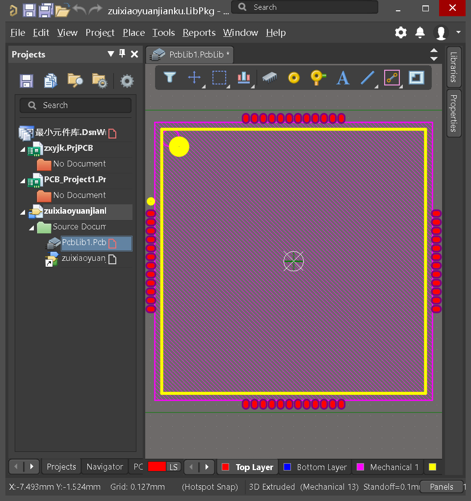
Task: Click the title bar Search field
Action: (305, 7)
